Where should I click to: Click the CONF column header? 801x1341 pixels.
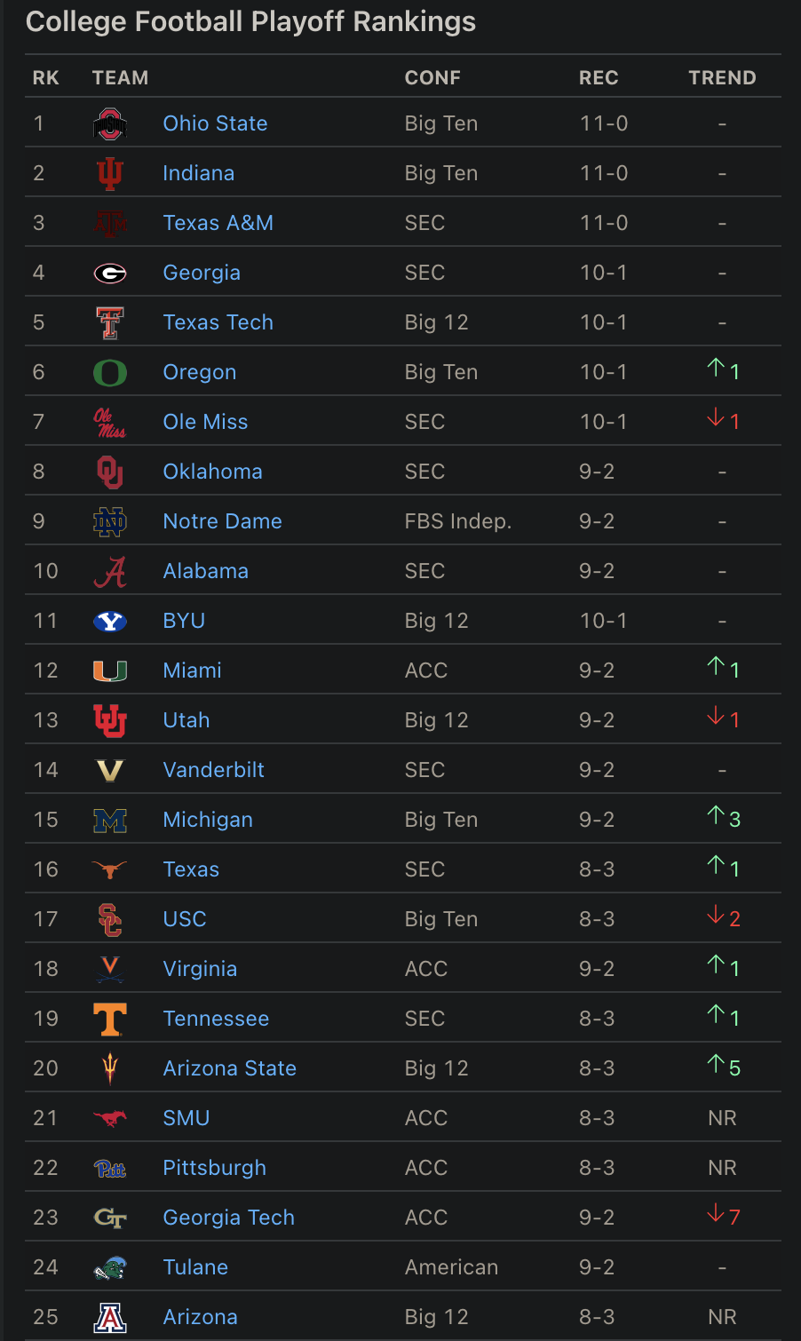tap(432, 78)
